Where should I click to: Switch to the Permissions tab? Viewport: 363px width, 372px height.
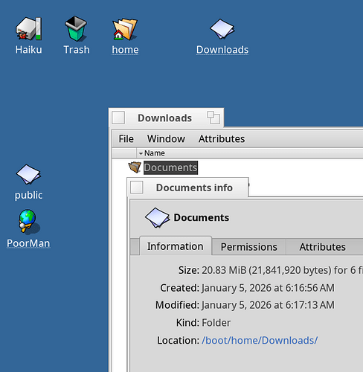pos(249,247)
